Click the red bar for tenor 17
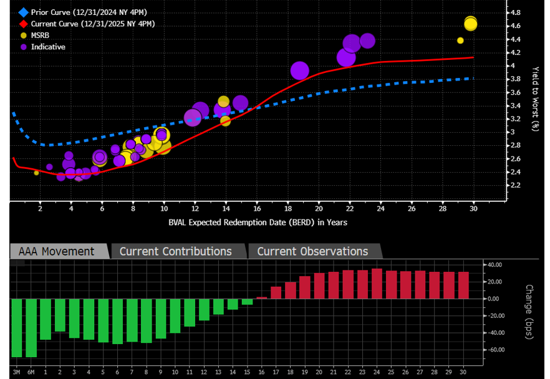This screenshot has width=550, height=379. (x=276, y=293)
